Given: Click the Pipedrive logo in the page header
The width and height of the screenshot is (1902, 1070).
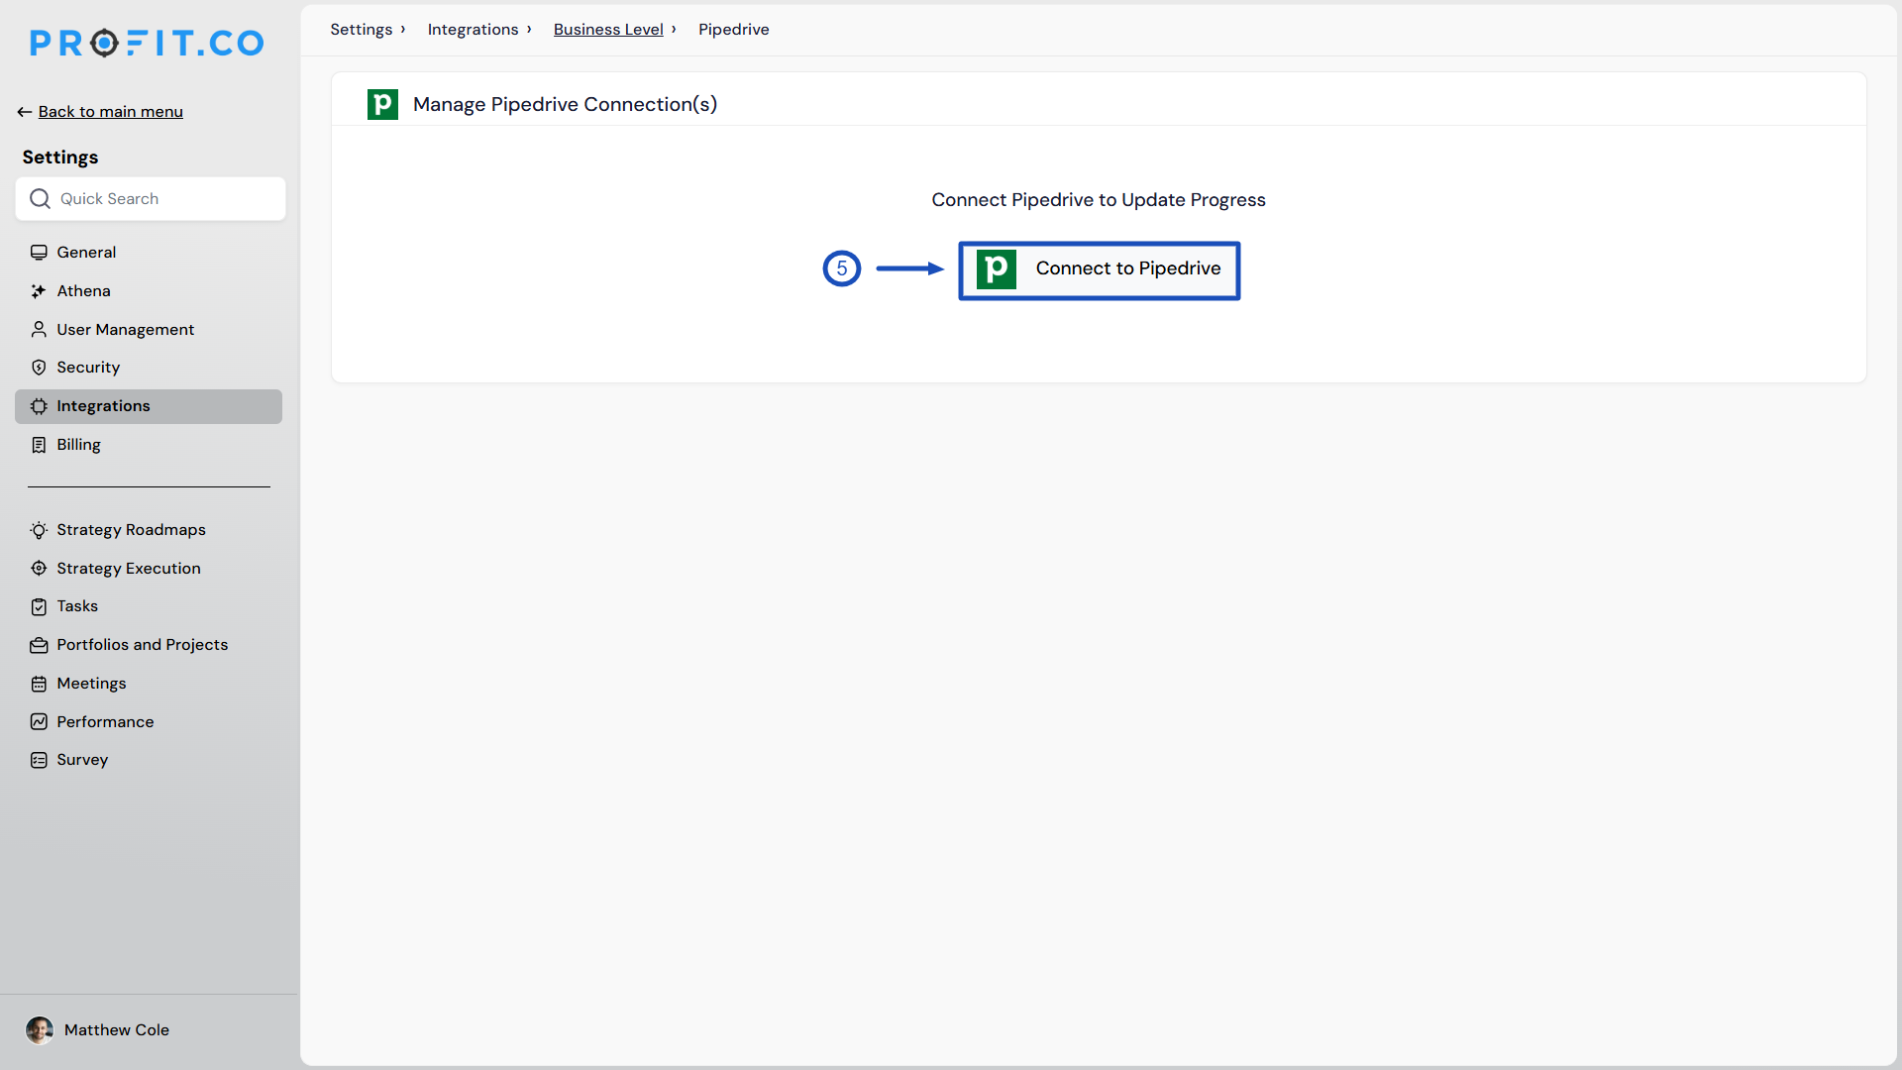Looking at the screenshot, I should click(x=382, y=104).
